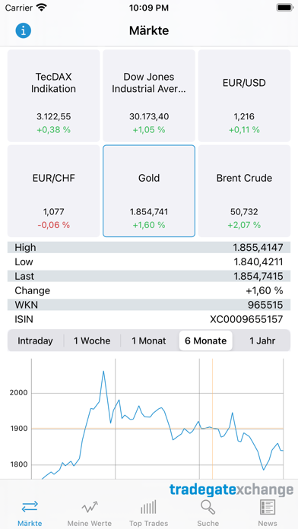
Task: Click the tradegate exchange logo
Action: 231,489
